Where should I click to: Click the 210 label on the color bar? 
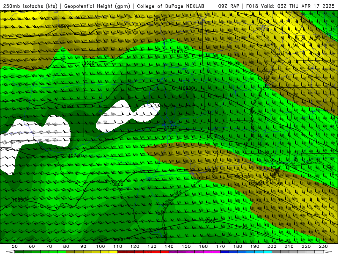289,246
